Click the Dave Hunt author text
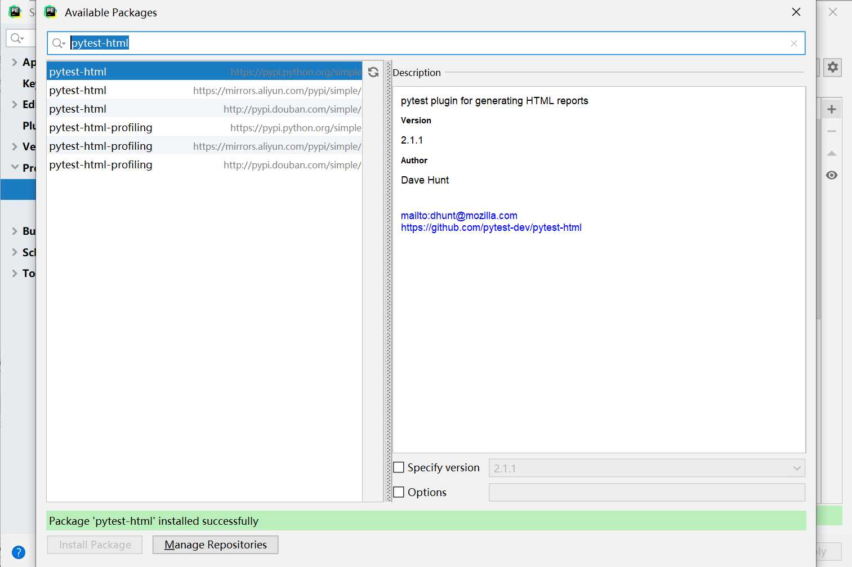The width and height of the screenshot is (852, 567). 425,180
